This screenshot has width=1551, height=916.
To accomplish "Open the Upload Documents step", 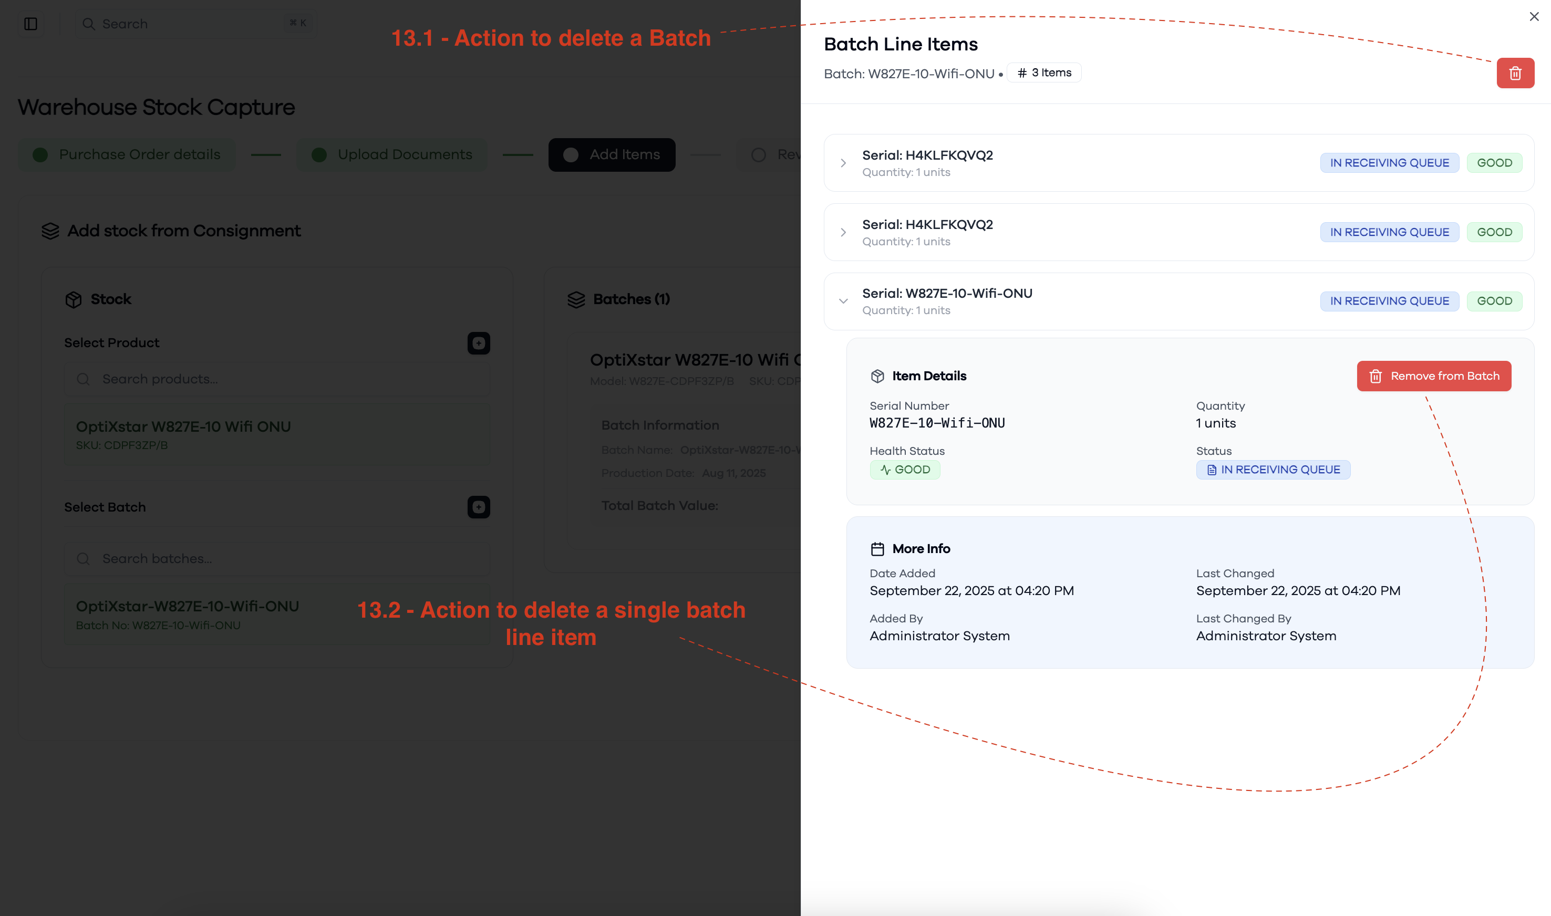I will click(x=392, y=154).
